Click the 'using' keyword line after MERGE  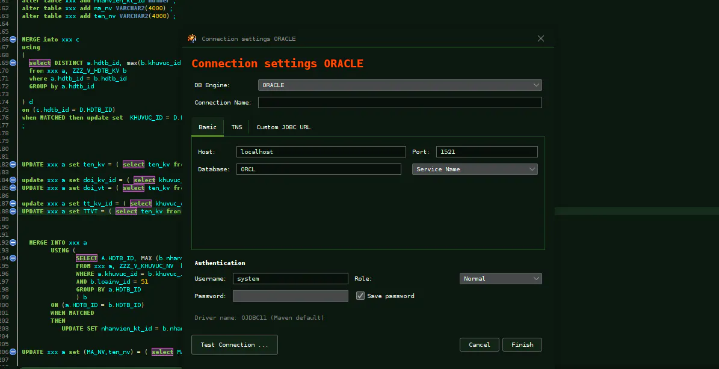pyautogui.click(x=31, y=47)
